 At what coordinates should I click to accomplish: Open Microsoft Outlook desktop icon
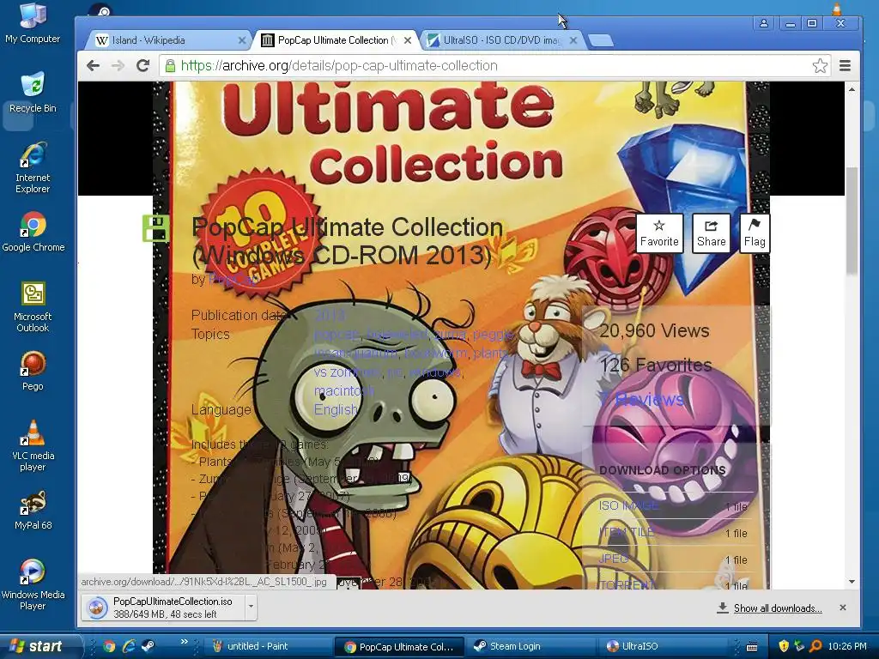pyautogui.click(x=33, y=307)
